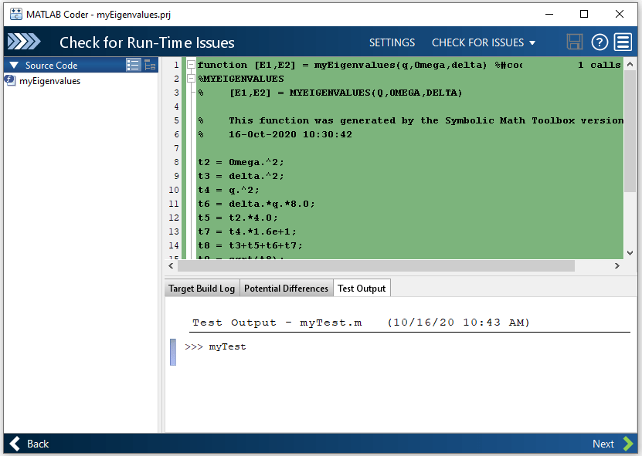This screenshot has height=456, width=642.
Task: Open the Help question mark icon
Action: pos(600,42)
